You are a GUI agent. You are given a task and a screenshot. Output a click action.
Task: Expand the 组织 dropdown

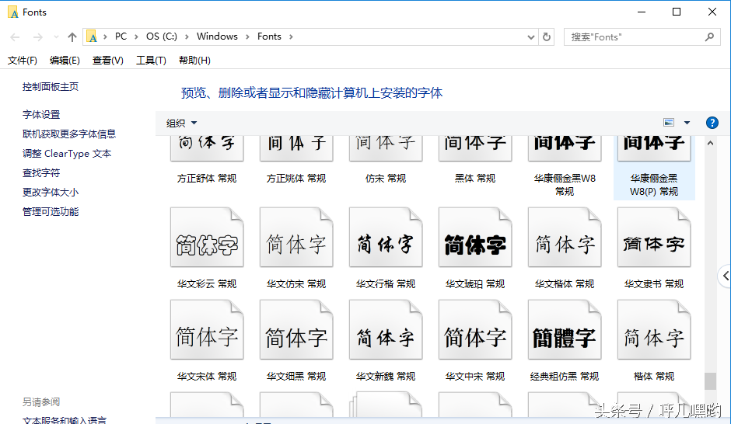pos(182,123)
